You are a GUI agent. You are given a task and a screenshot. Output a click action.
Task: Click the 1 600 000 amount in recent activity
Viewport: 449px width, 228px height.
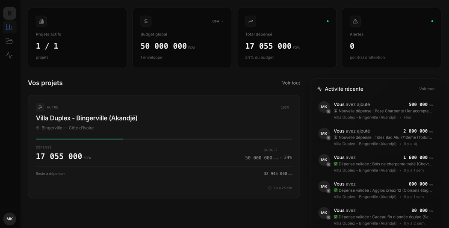tap(416, 157)
